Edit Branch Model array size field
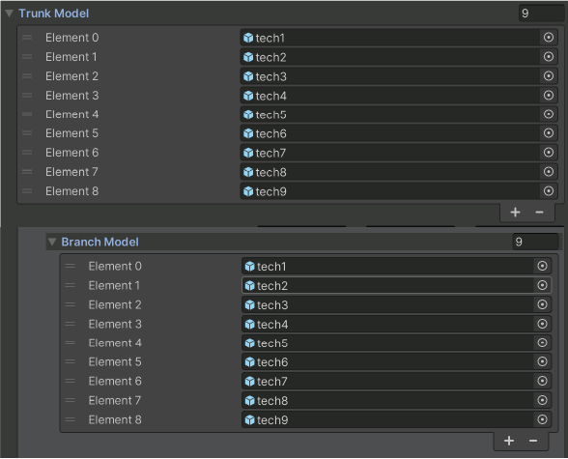The height and width of the screenshot is (459, 568). (535, 242)
